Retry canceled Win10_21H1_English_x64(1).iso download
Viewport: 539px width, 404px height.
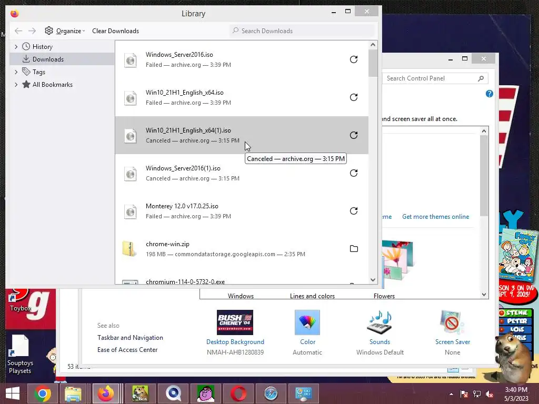[x=354, y=135]
